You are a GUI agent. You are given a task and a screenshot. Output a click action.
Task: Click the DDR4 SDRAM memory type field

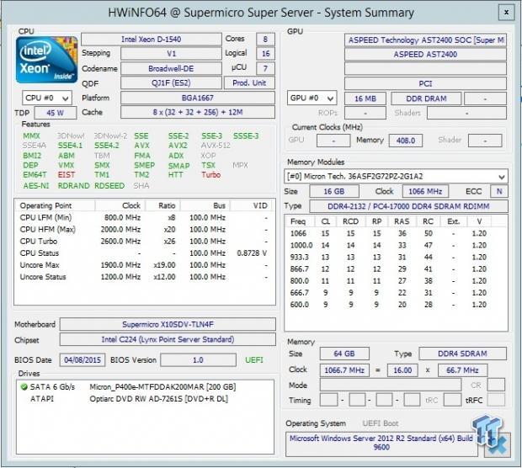[462, 354]
